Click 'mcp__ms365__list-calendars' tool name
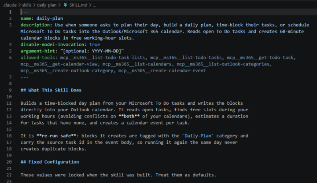This screenshot has width=317, height=183. [x=137, y=64]
